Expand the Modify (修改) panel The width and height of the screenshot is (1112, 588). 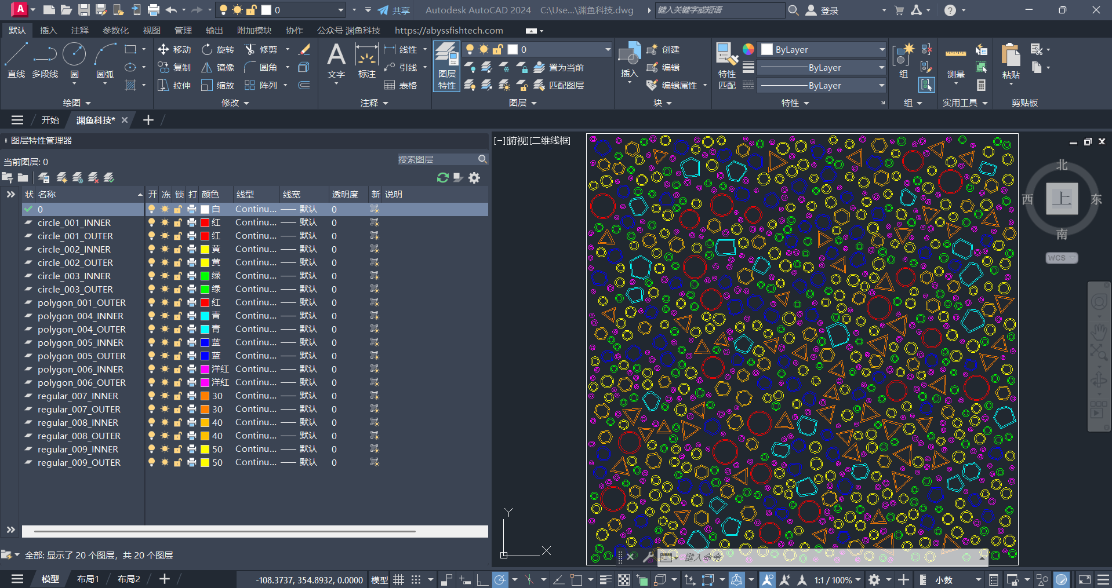click(x=235, y=103)
